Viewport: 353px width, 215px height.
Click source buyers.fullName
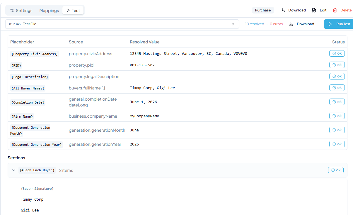pyautogui.click(x=87, y=88)
